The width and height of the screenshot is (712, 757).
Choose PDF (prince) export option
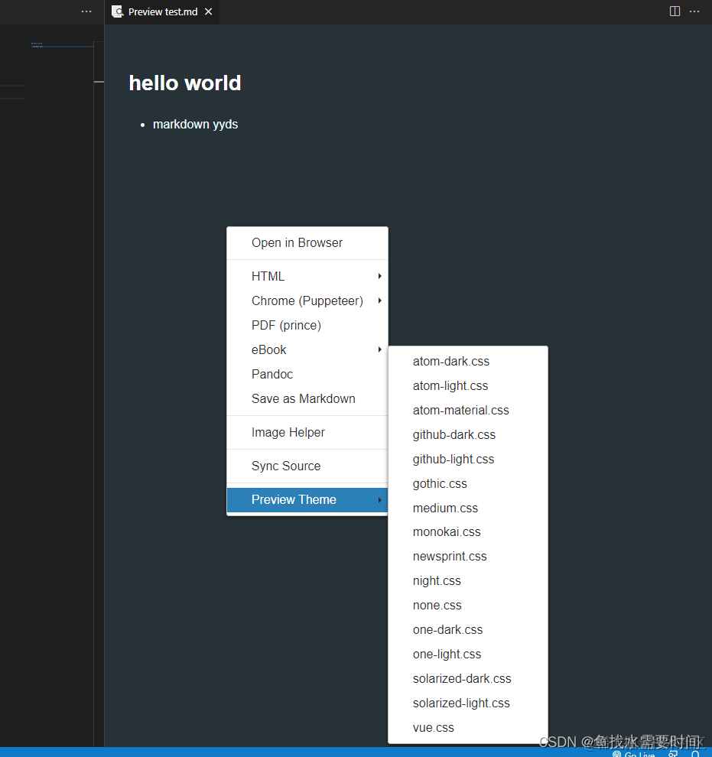pyautogui.click(x=307, y=326)
